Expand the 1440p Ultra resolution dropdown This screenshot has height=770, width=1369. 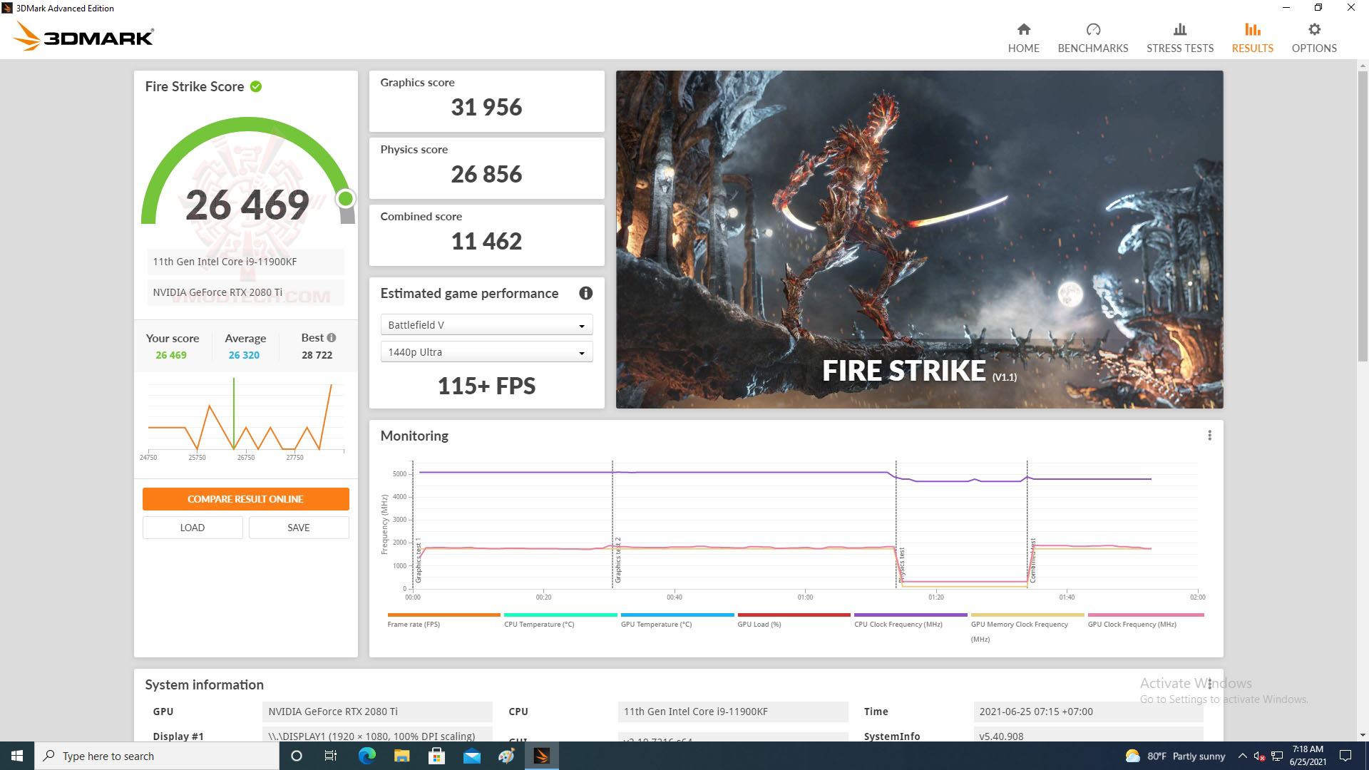[x=581, y=351]
